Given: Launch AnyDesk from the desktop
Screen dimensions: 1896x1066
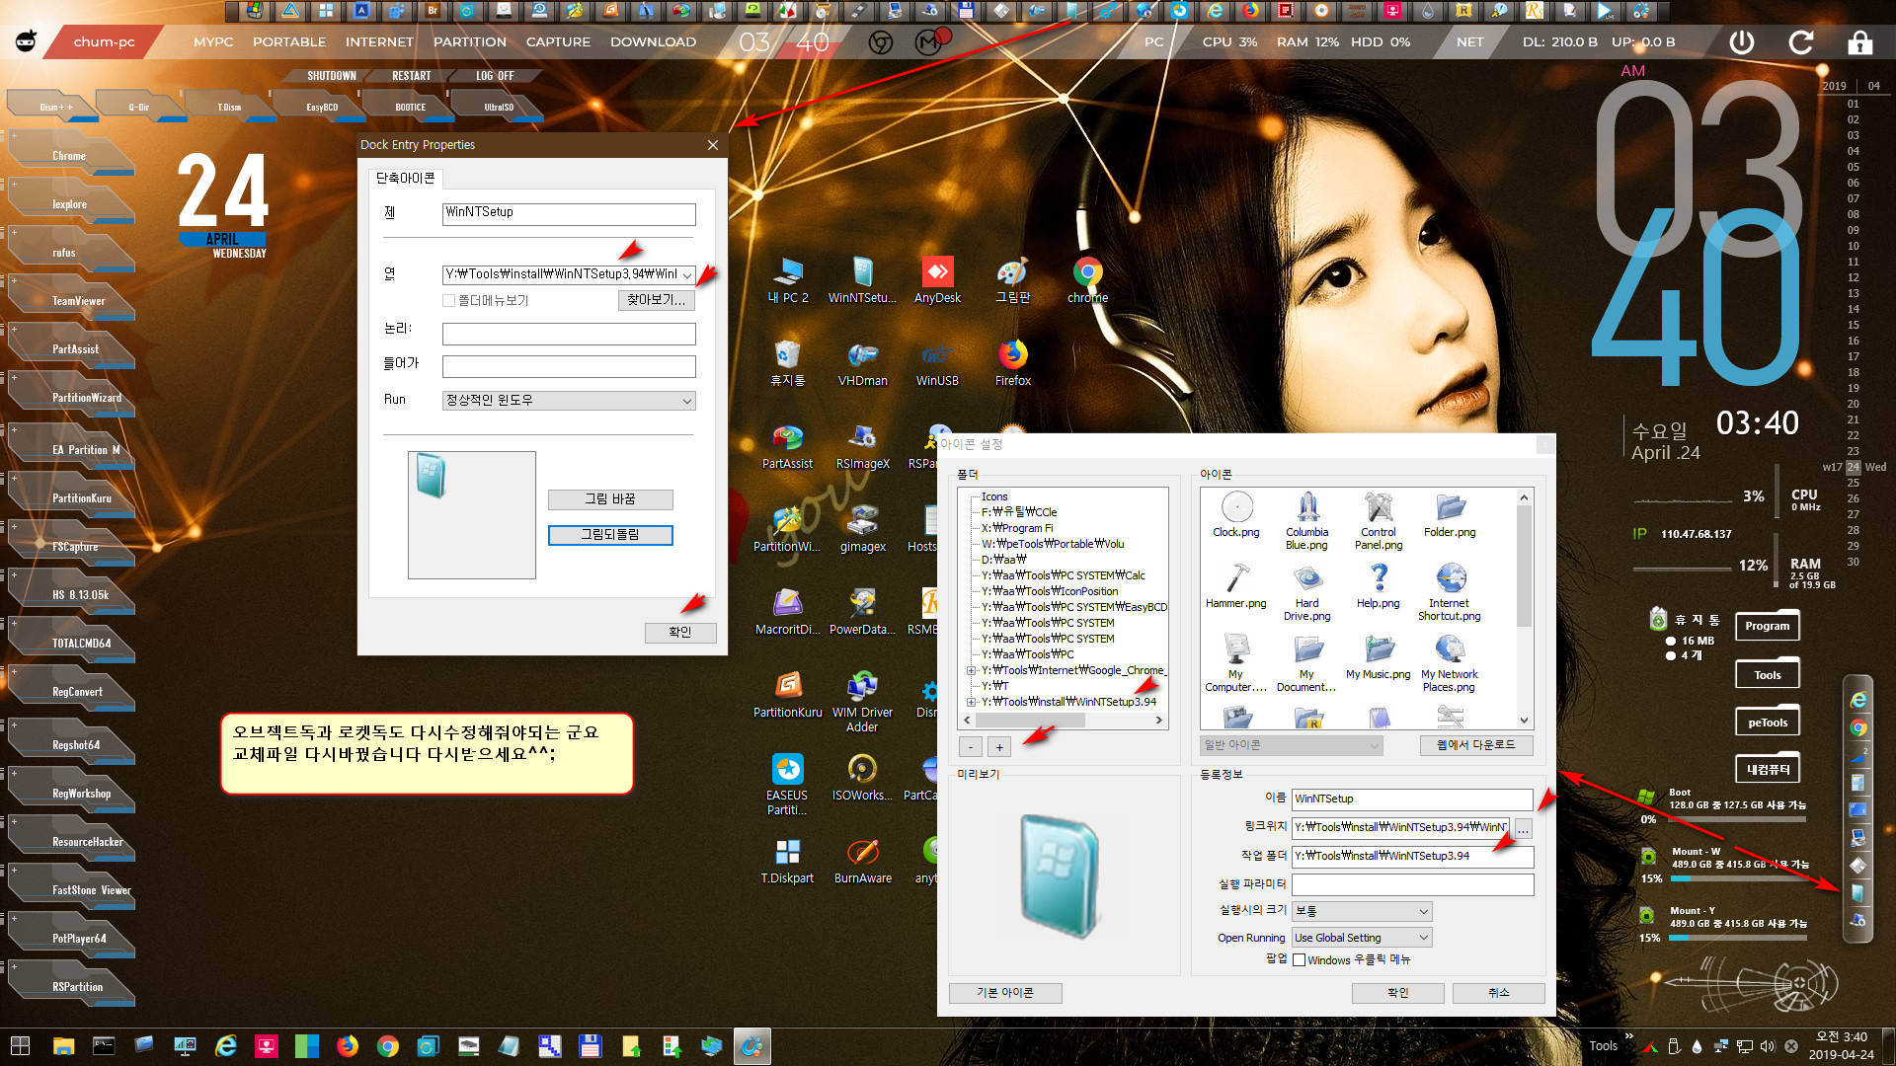Looking at the screenshot, I should pyautogui.click(x=937, y=279).
